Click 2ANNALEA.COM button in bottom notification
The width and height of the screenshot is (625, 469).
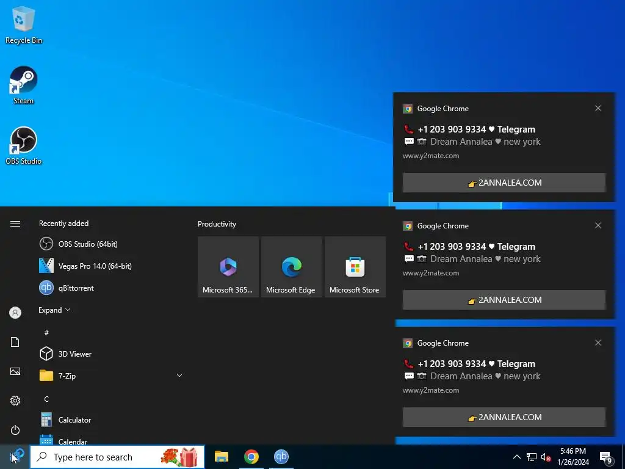pos(504,417)
